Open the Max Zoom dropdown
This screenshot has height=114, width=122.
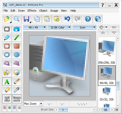coord(41,104)
